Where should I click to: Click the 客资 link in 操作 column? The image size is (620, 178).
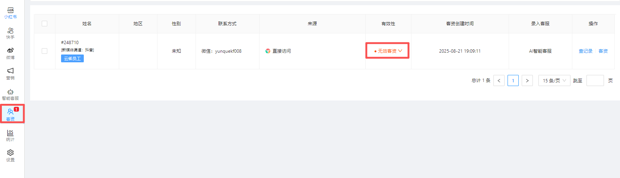click(603, 51)
